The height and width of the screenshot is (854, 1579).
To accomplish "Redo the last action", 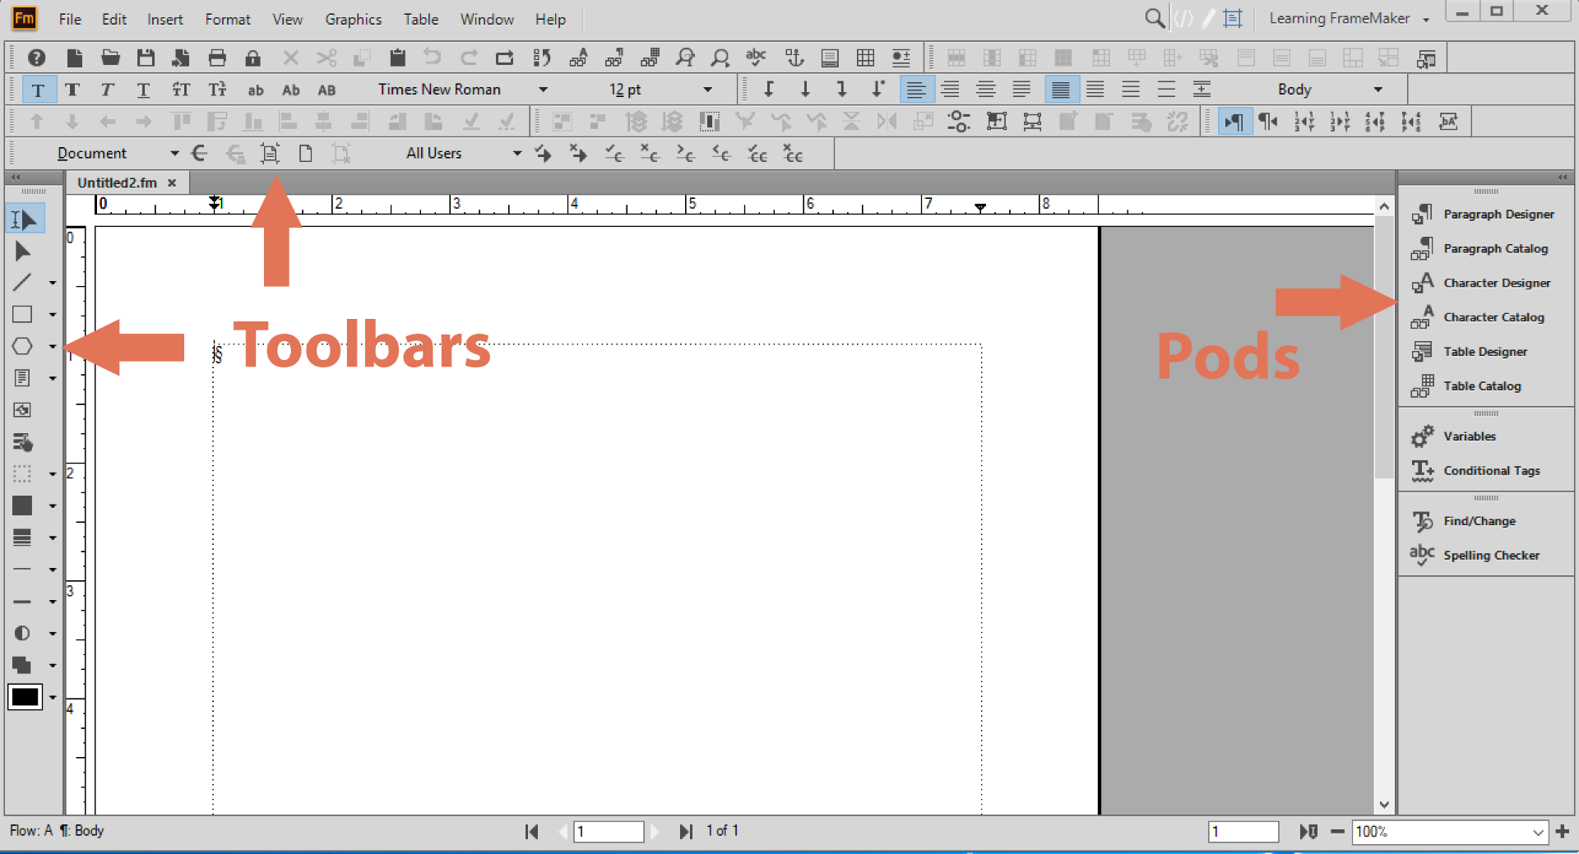I will tap(469, 58).
